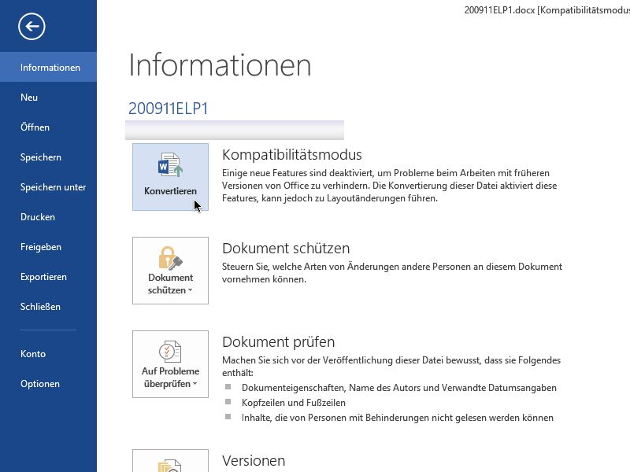Choose Speichern from the sidebar
The width and height of the screenshot is (630, 472).
(x=48, y=157)
